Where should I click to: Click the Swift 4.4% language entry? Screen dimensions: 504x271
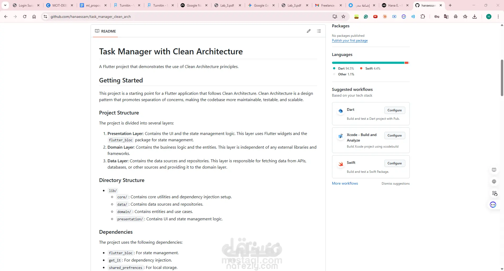[x=370, y=68]
